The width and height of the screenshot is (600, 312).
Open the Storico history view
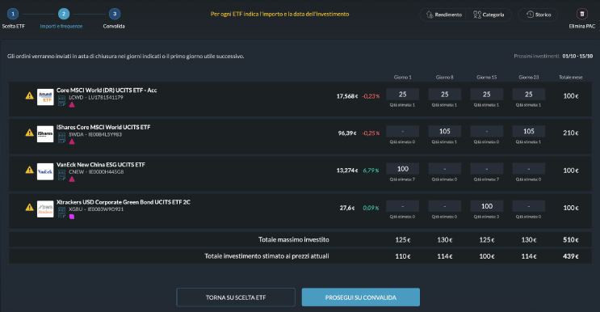(538, 15)
